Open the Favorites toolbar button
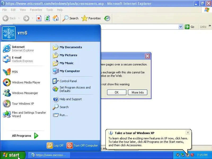 coord(91,18)
